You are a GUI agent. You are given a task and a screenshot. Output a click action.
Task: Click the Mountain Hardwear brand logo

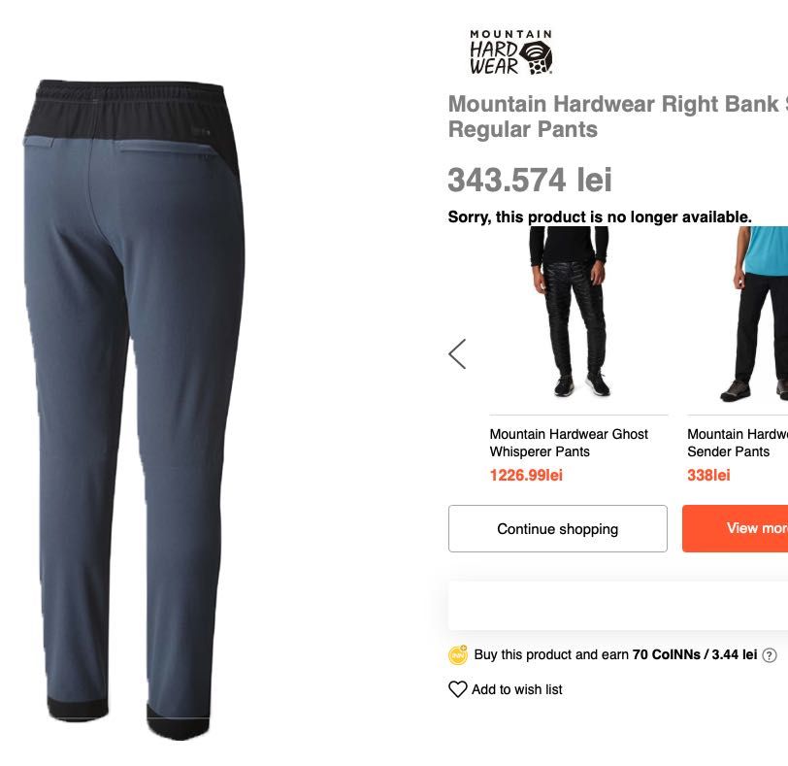tap(510, 52)
